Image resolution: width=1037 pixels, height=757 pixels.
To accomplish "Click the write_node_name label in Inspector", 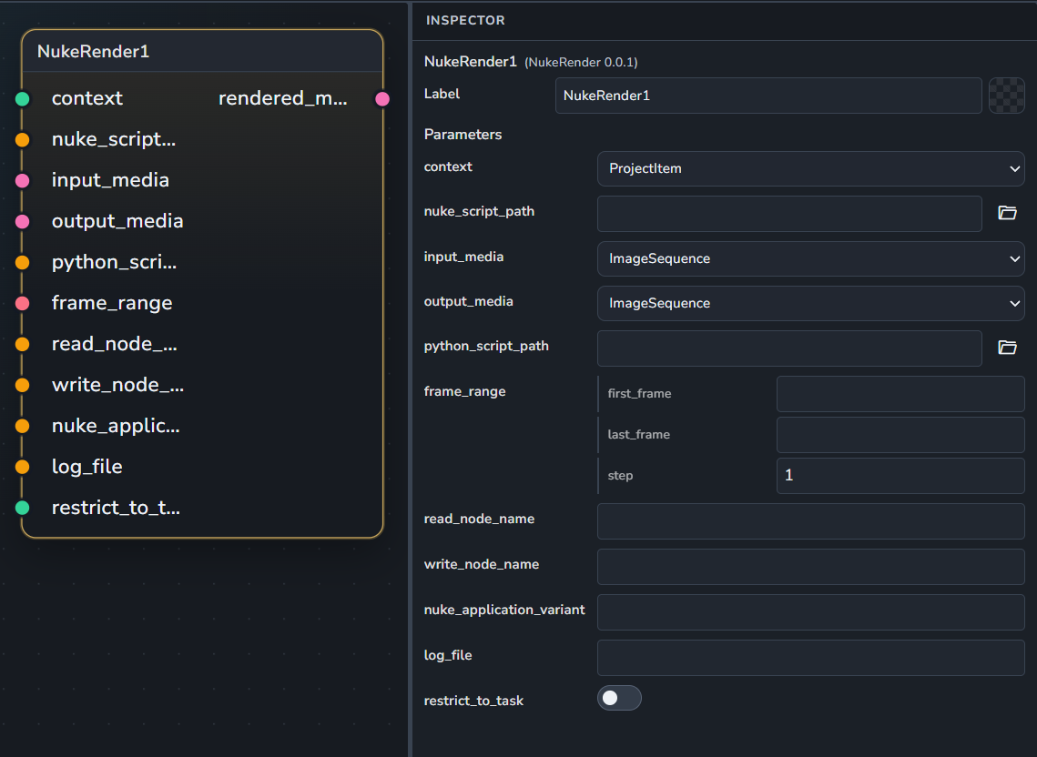I will coord(482,565).
